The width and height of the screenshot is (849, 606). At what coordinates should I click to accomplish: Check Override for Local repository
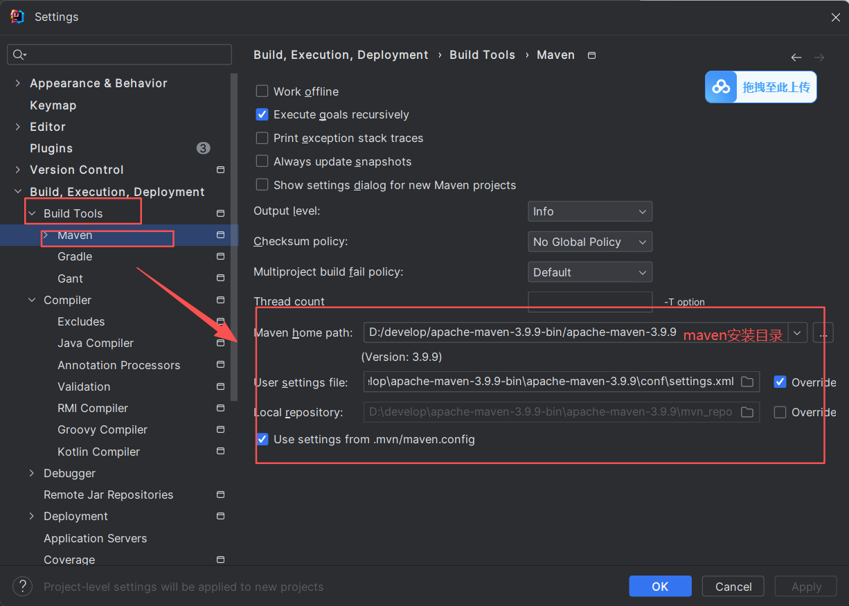(780, 412)
